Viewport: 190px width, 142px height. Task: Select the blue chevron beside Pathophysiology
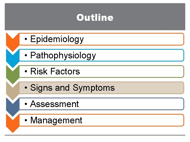coord(12,57)
